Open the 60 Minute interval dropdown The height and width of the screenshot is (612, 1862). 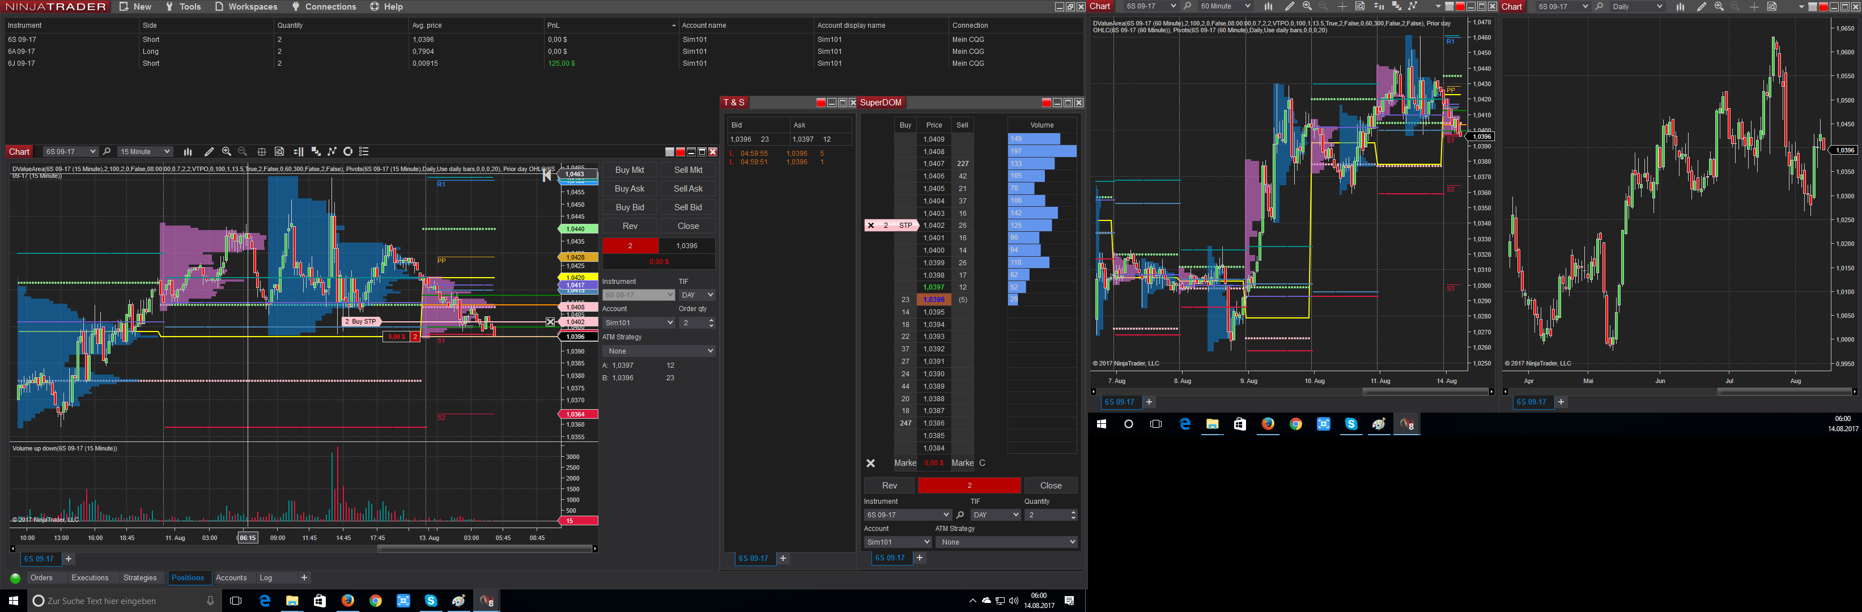(x=1225, y=6)
